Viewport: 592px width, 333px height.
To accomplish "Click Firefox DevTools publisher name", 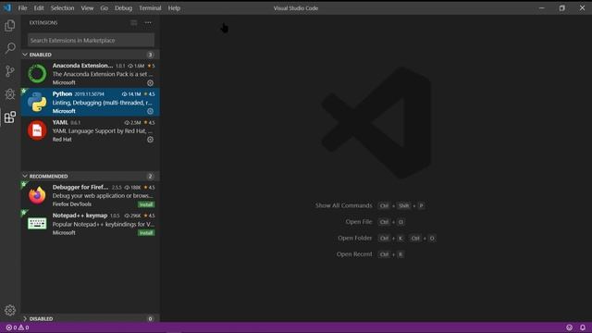I will click(72, 204).
